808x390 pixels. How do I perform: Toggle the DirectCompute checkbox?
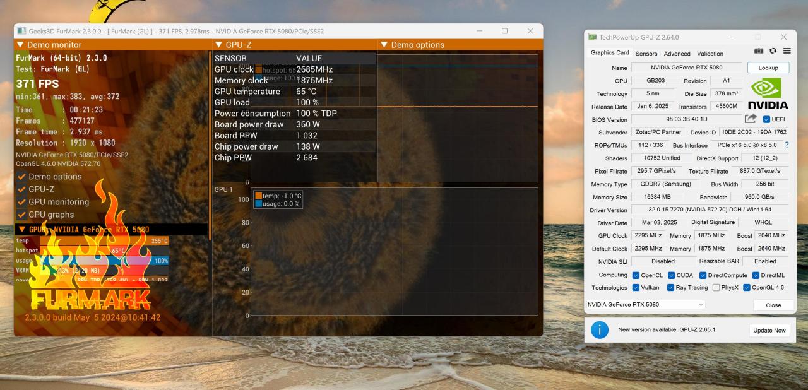(703, 275)
